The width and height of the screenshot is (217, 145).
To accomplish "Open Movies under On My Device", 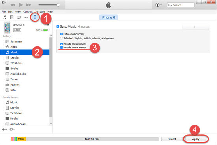I will point(15,108).
